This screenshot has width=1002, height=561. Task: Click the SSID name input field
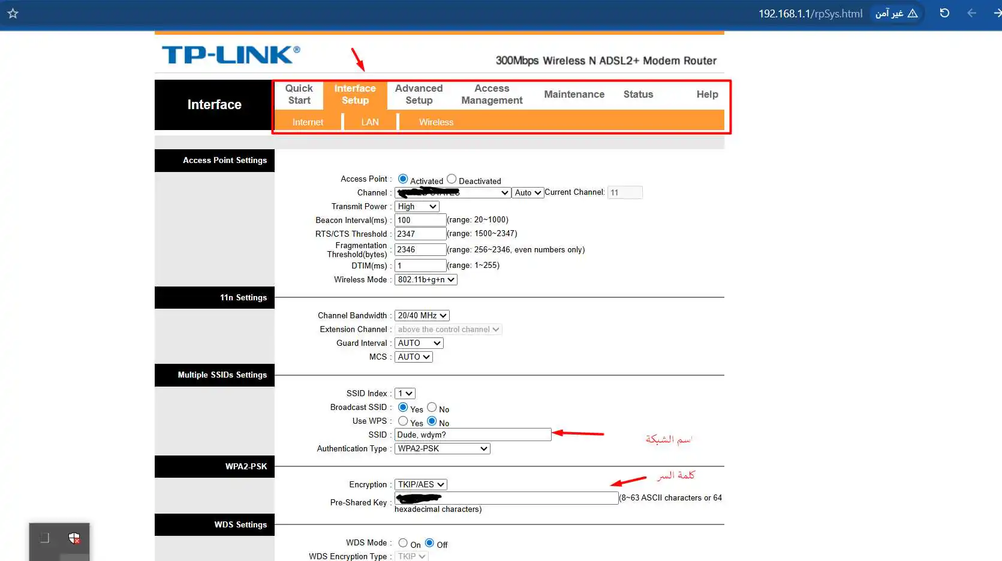click(473, 435)
